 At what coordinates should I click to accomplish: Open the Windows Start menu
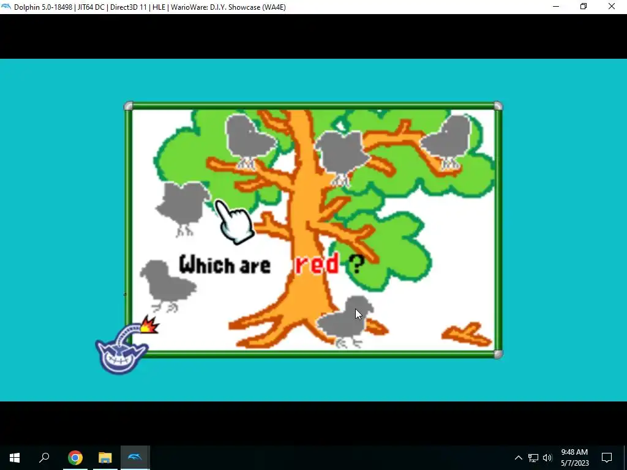click(15, 458)
